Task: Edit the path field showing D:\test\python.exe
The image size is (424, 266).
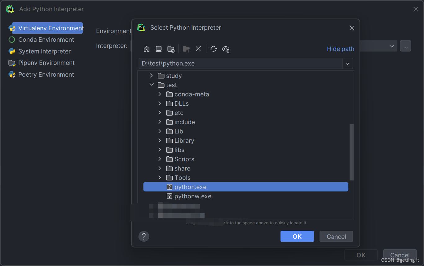Action: click(x=241, y=63)
